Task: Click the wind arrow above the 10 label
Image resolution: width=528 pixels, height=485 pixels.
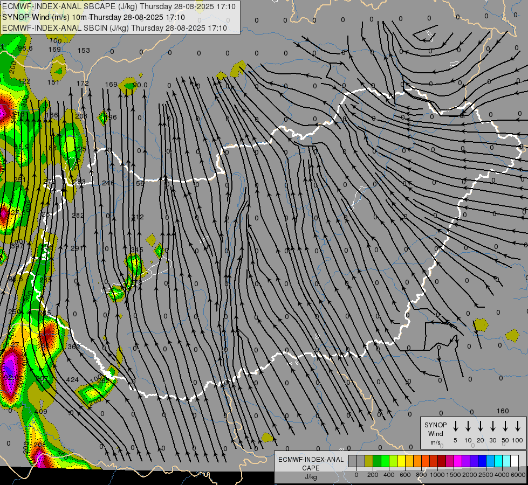Action: (x=468, y=426)
